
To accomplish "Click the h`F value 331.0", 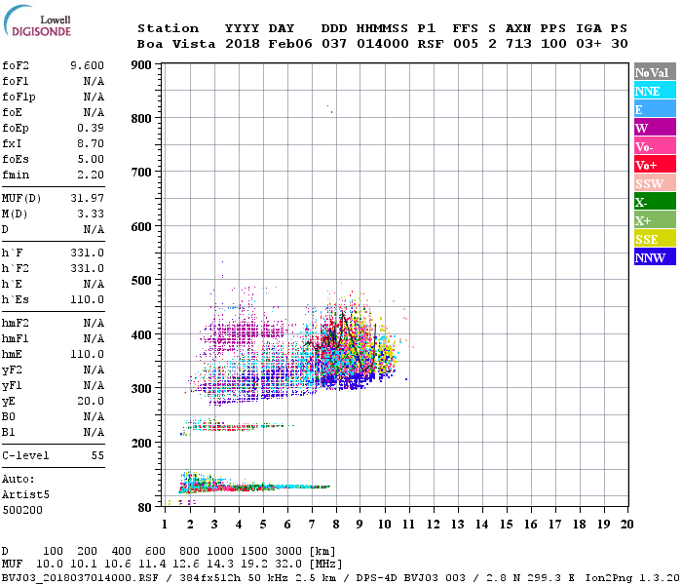I will click(87, 253).
